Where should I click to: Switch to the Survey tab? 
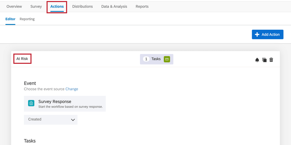pos(36,6)
